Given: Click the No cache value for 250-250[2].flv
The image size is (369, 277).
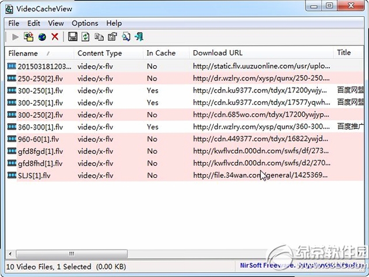Looking at the screenshot, I should point(152,79).
